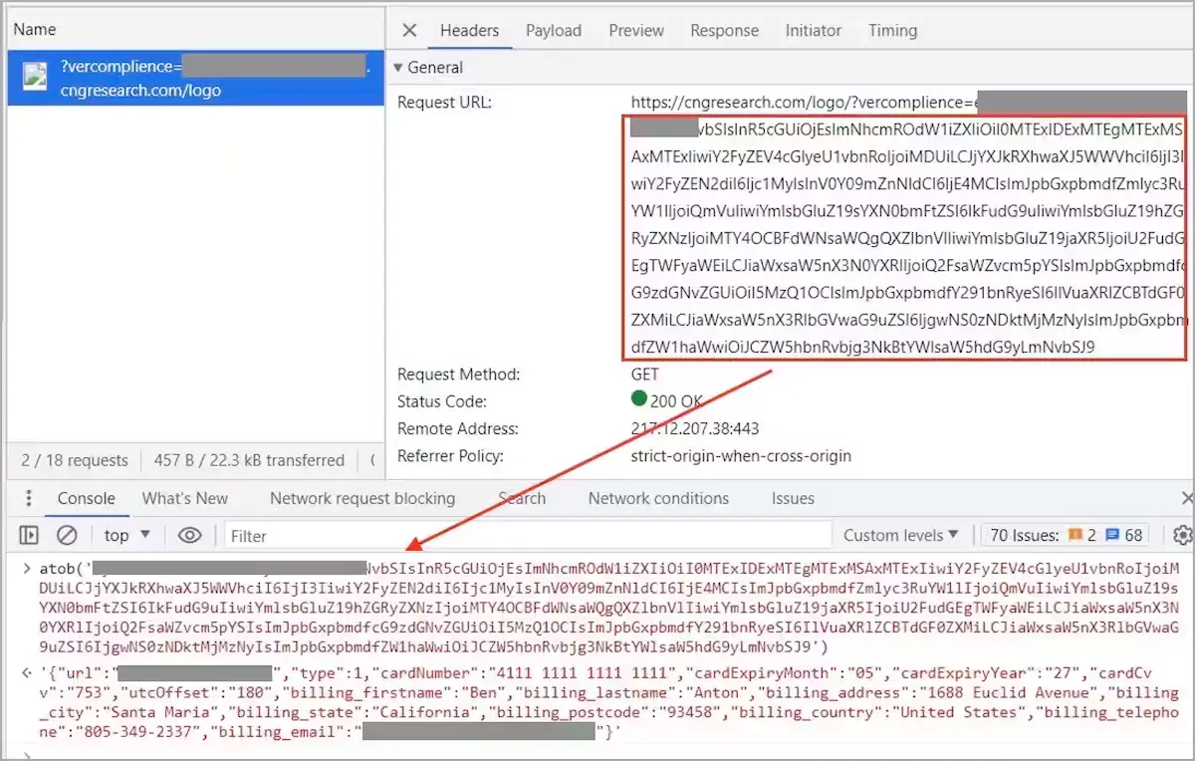The image size is (1195, 761).
Task: Open the Network conditions tab
Action: tap(658, 499)
